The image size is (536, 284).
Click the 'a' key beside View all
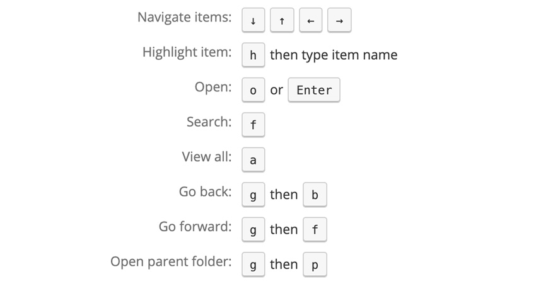click(253, 160)
